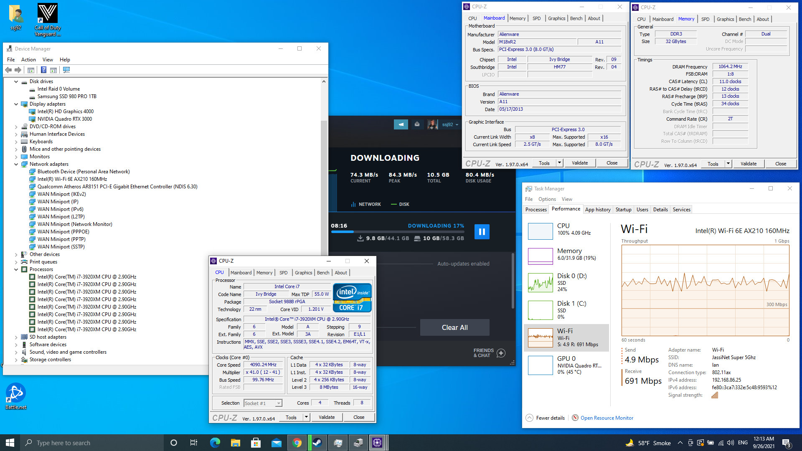Open the Socket #1 selection dropdown
Screen dimensions: 802x451
click(x=279, y=403)
